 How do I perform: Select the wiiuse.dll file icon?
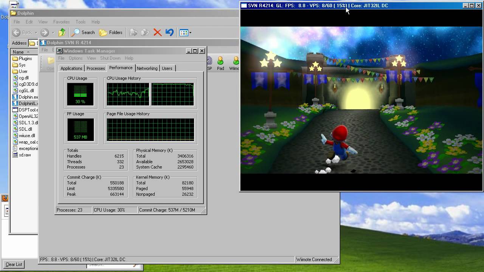(15, 136)
